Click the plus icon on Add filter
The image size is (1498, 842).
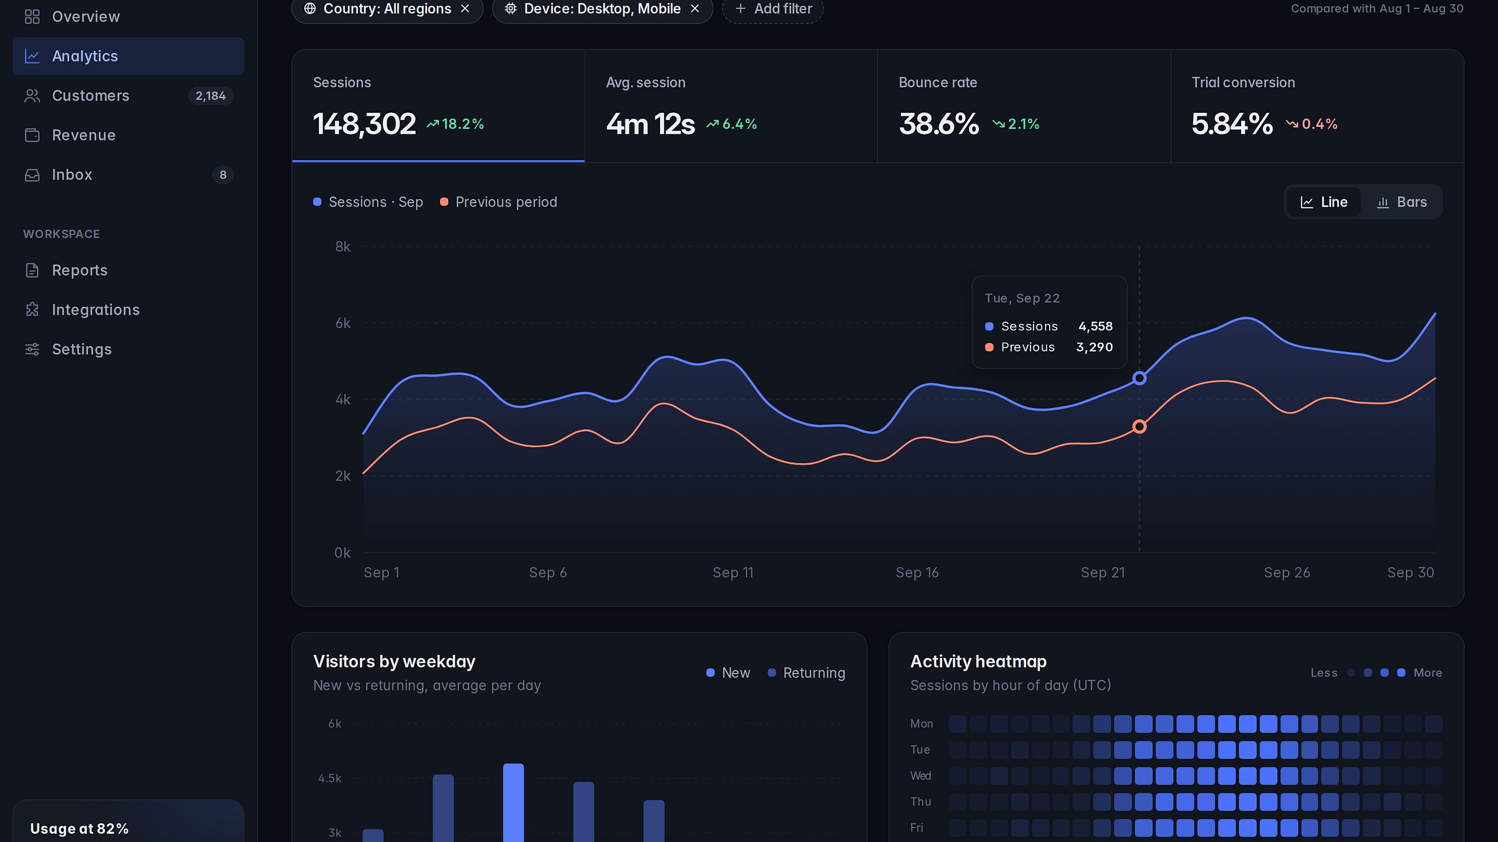coord(740,9)
